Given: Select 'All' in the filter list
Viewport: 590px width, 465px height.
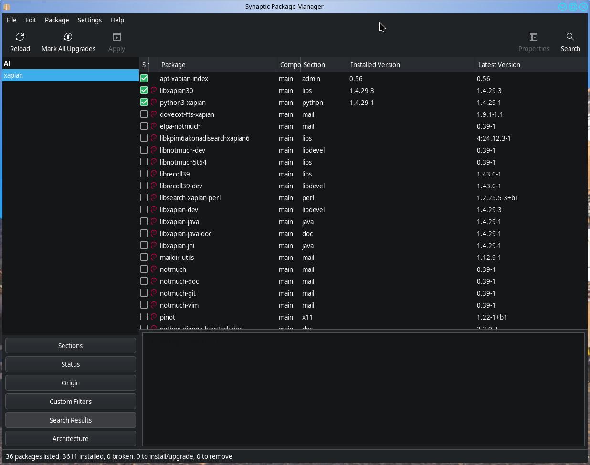Looking at the screenshot, I should click(70, 63).
